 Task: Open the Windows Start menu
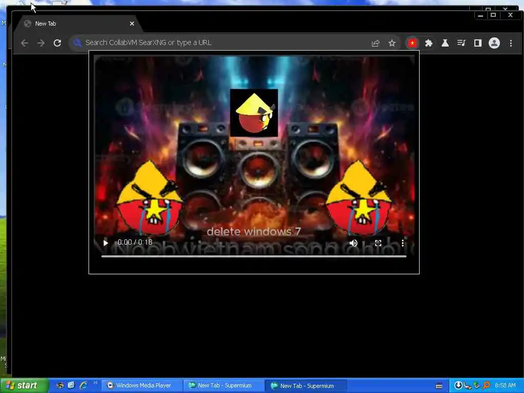[x=25, y=386]
